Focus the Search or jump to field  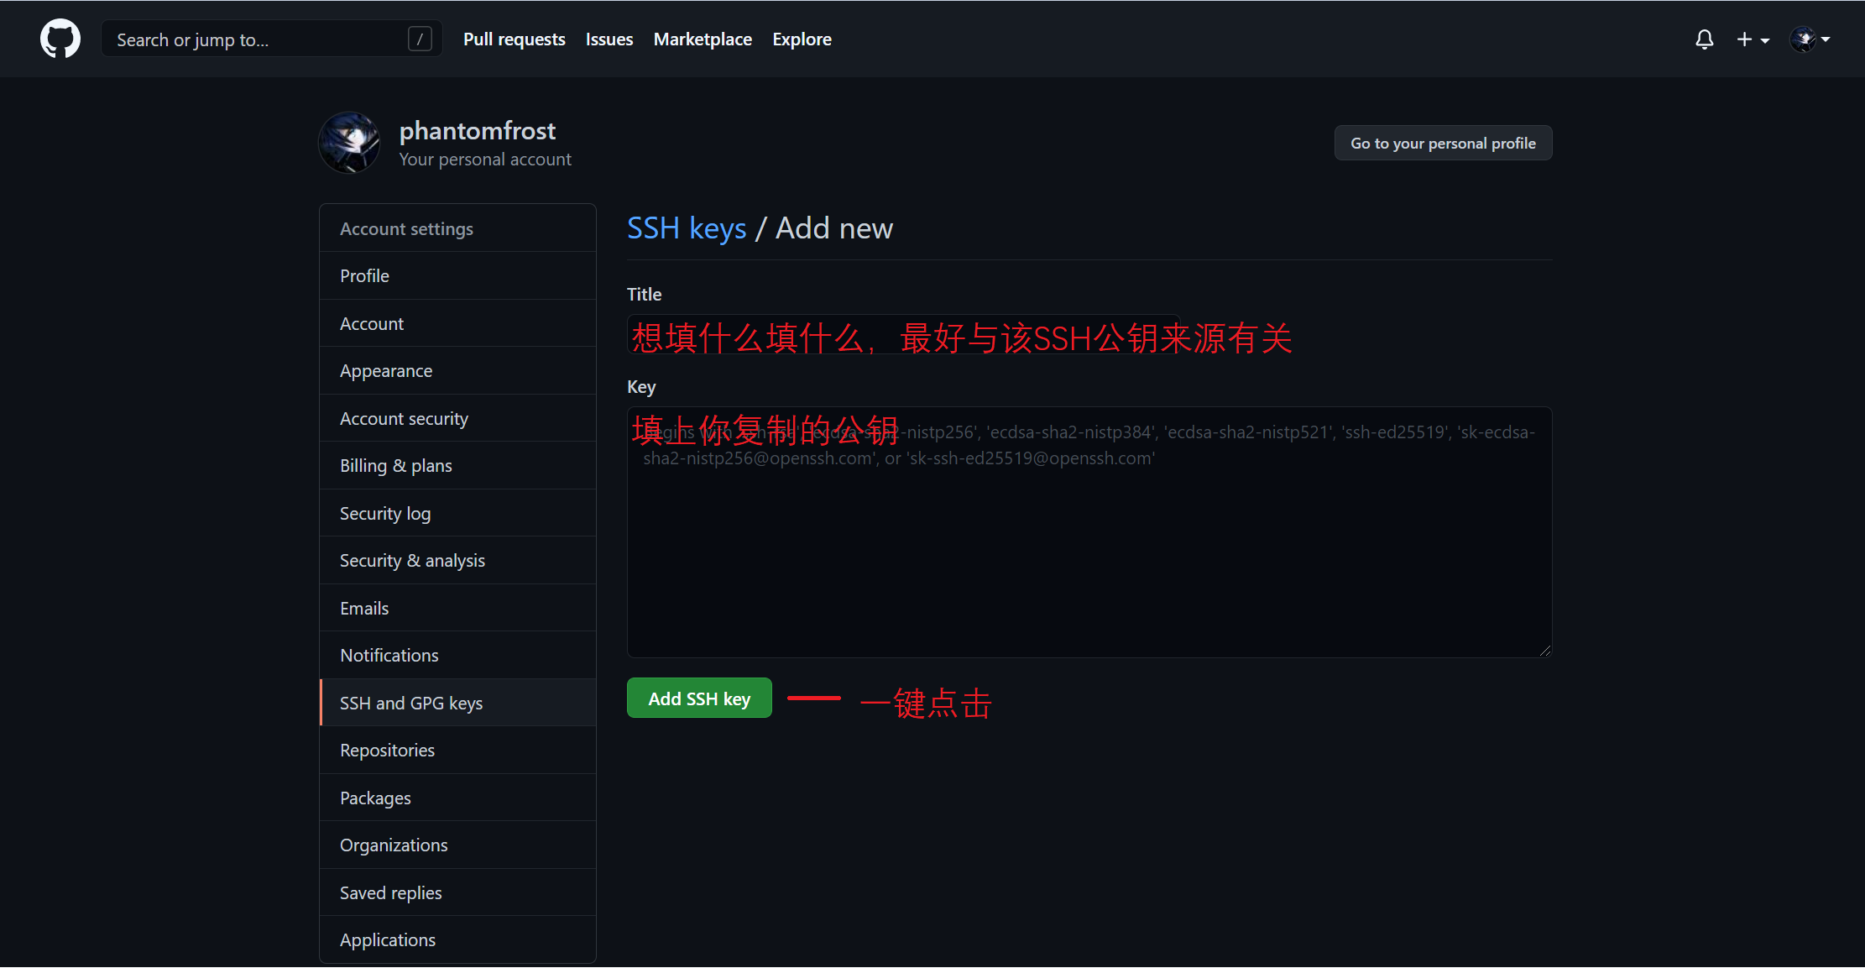pyautogui.click(x=271, y=39)
